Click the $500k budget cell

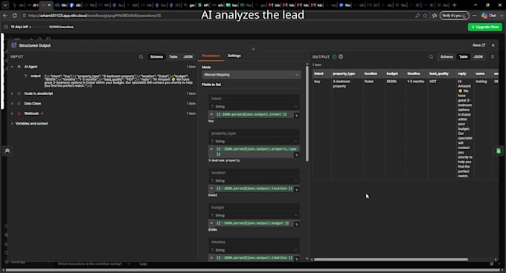[391, 82]
